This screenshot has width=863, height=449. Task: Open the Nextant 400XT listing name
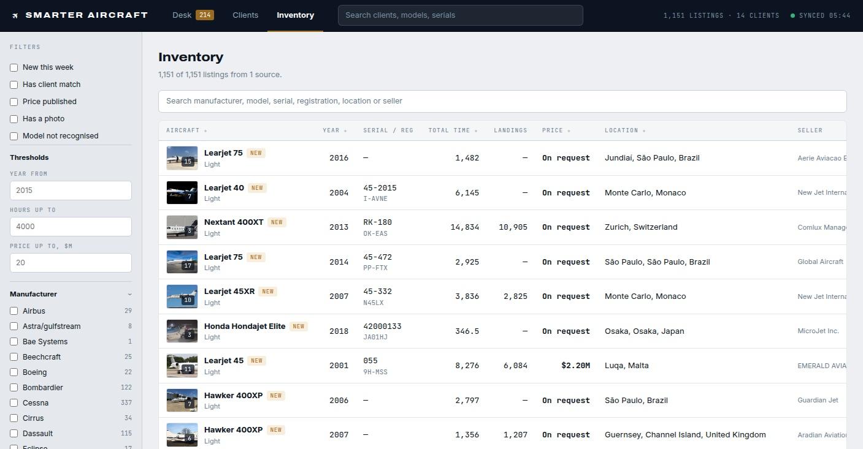[234, 222]
